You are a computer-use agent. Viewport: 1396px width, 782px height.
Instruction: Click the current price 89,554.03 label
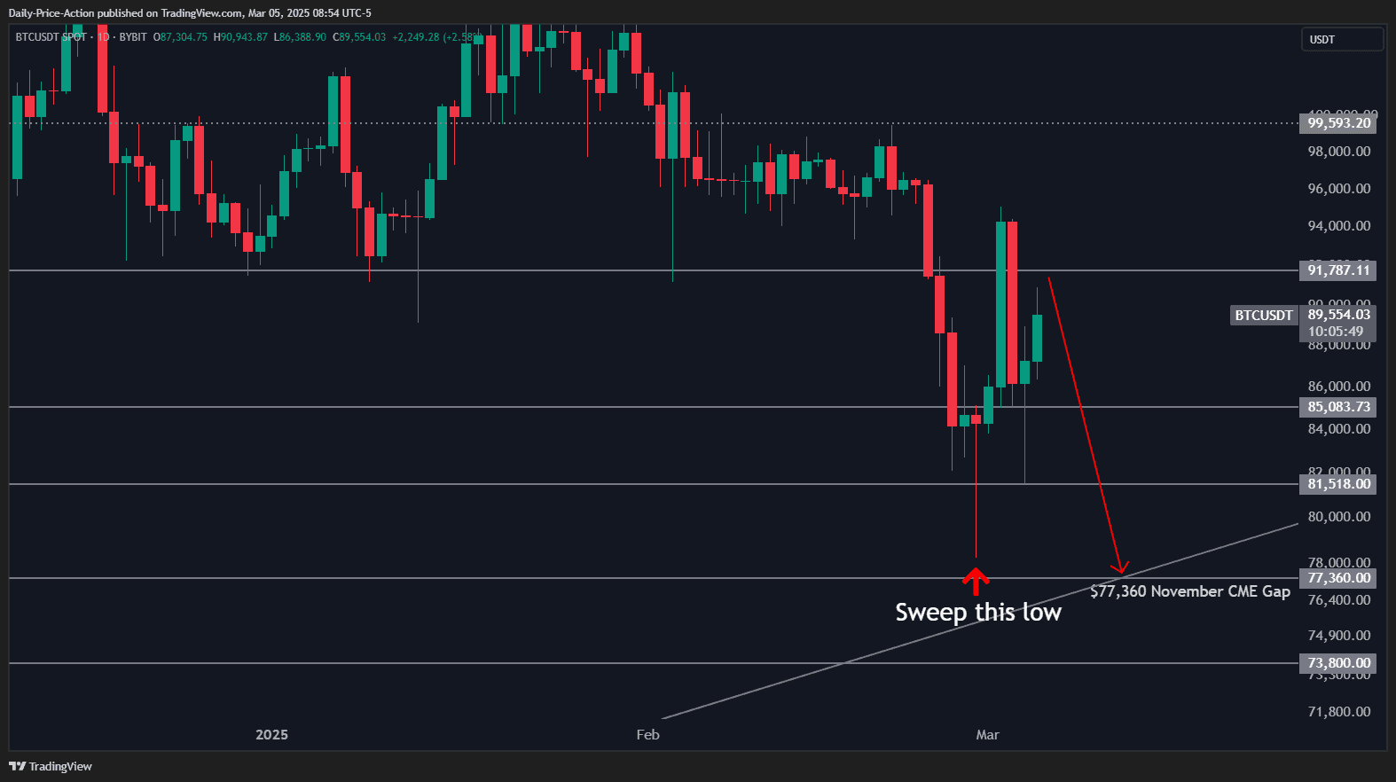[x=1338, y=315]
